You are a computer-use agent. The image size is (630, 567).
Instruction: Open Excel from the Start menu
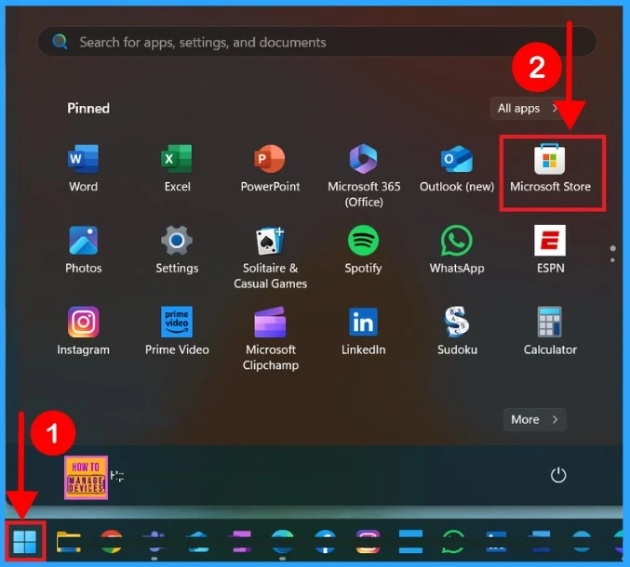click(x=177, y=168)
